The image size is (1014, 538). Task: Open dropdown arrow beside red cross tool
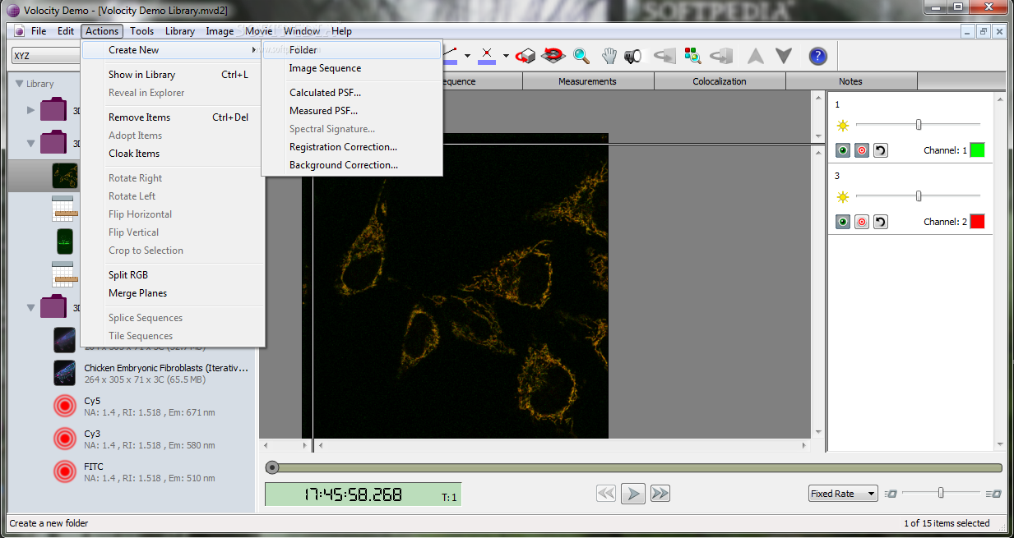pos(506,56)
